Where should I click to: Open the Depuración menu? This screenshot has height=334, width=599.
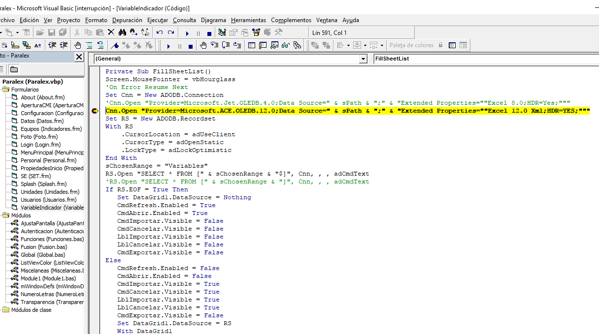(x=127, y=20)
